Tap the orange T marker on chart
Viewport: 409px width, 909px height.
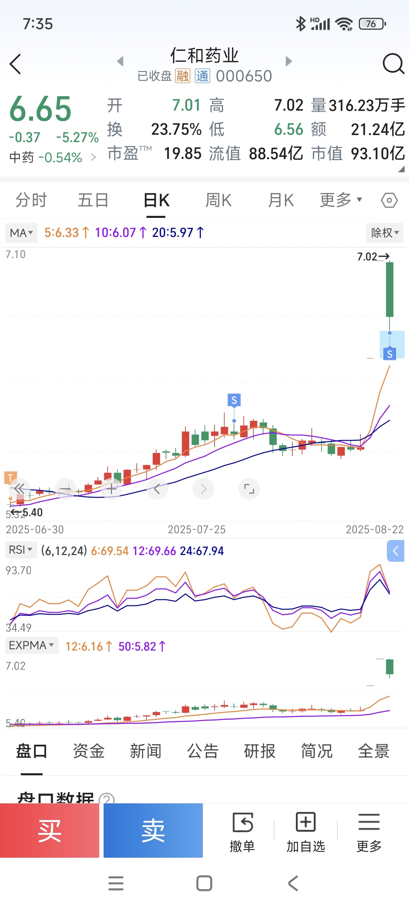[11, 478]
